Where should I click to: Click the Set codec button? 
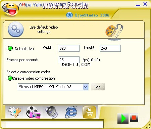[x=98, y=87]
